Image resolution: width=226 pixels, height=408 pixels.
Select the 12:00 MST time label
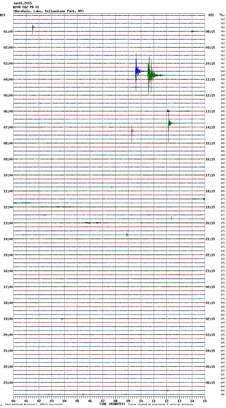click(8, 207)
